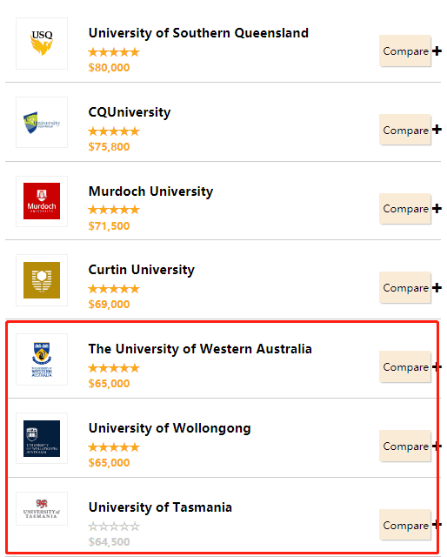Click the USQ phoenix logo thumbnail
Viewport: 447px width, 557px height.
[x=42, y=44]
